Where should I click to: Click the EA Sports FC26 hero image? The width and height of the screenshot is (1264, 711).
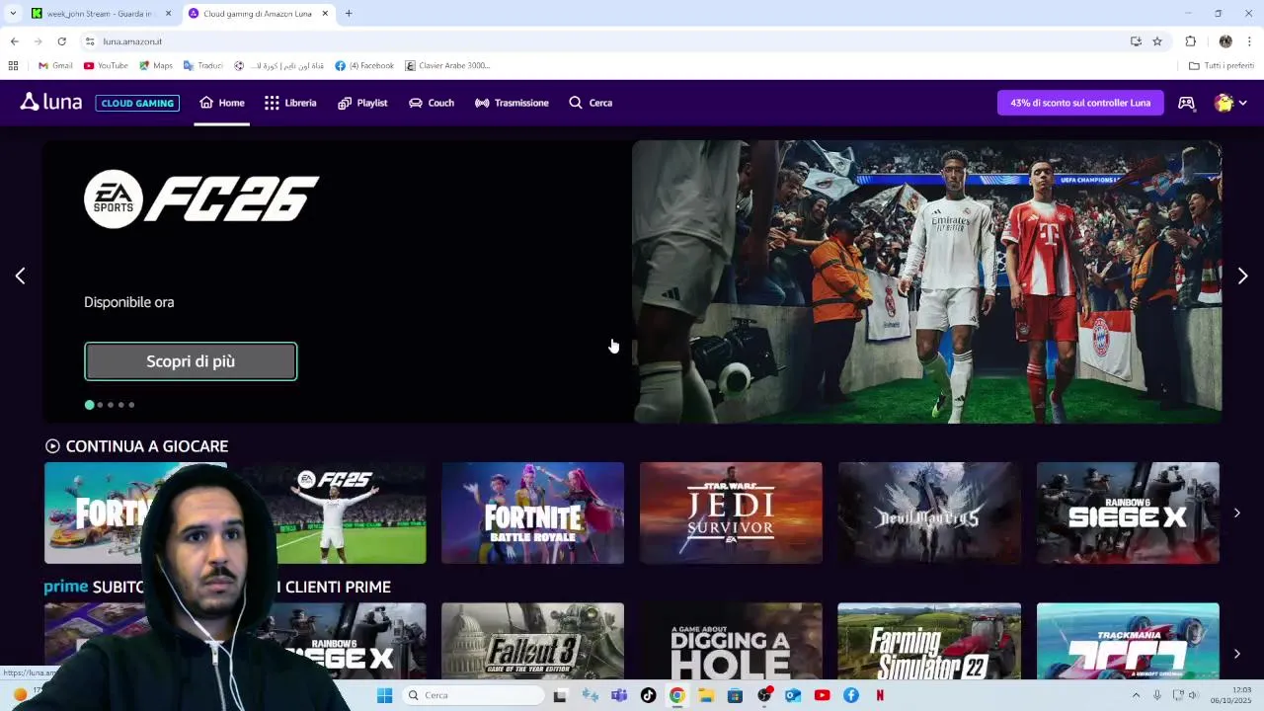tap(926, 281)
